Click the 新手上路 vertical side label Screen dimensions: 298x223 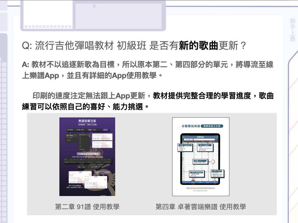tap(292, 30)
